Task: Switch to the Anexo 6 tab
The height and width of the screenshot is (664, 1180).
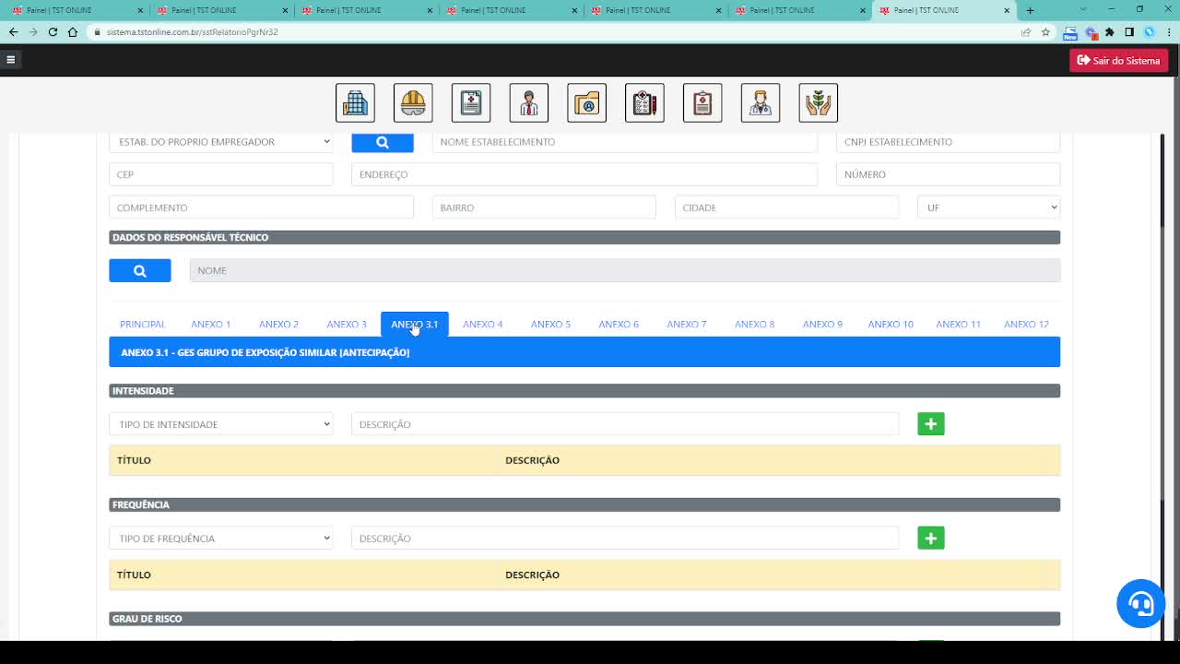Action: pyautogui.click(x=619, y=324)
